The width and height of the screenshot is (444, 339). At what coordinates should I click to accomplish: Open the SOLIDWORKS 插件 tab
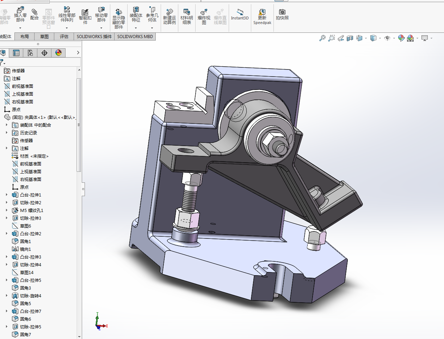pyautogui.click(x=94, y=36)
